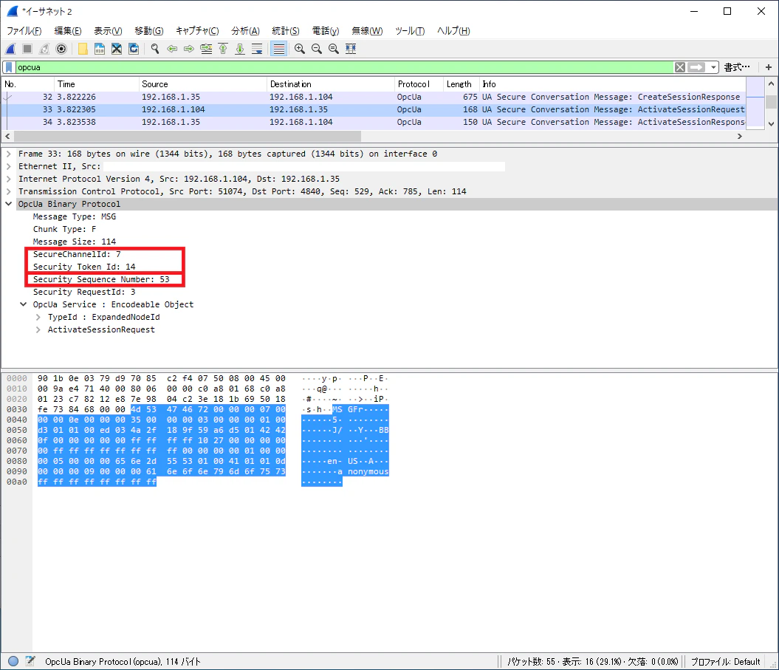The height and width of the screenshot is (670, 779).
Task: Reload the capture file
Action: (133, 49)
